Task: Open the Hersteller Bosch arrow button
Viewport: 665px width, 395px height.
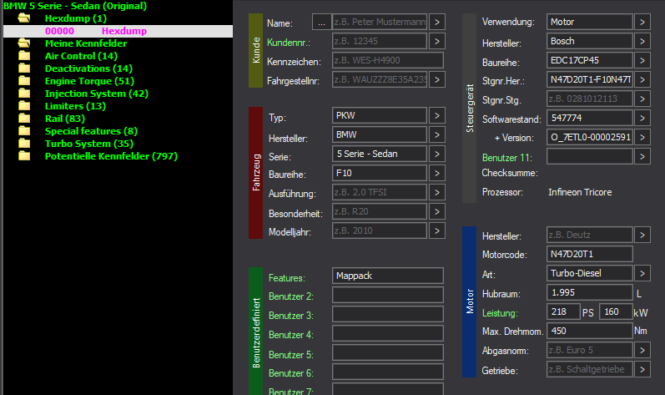Action: (642, 41)
